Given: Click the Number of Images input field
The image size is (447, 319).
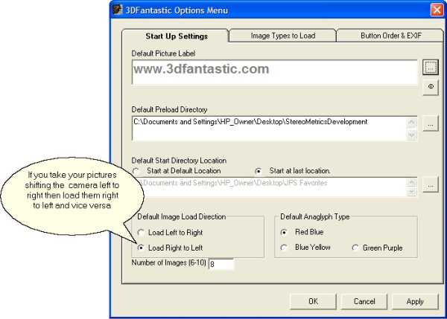Looking at the screenshot, I should (x=221, y=264).
